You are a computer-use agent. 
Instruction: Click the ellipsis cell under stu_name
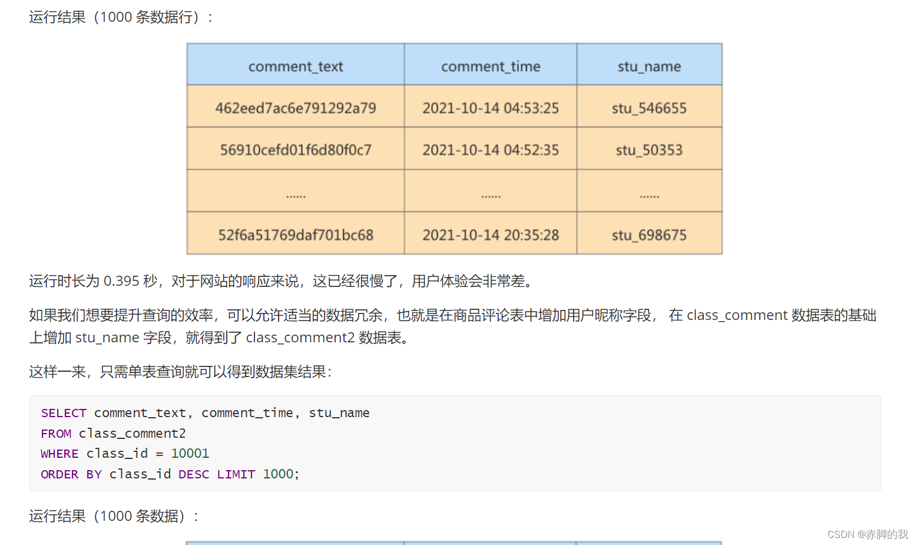click(649, 191)
